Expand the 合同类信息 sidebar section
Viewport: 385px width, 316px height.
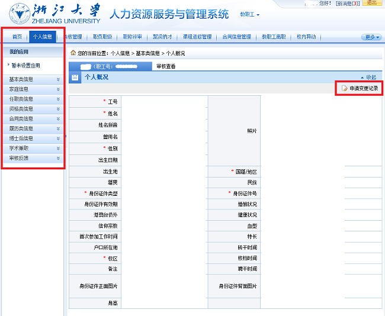click(33, 119)
